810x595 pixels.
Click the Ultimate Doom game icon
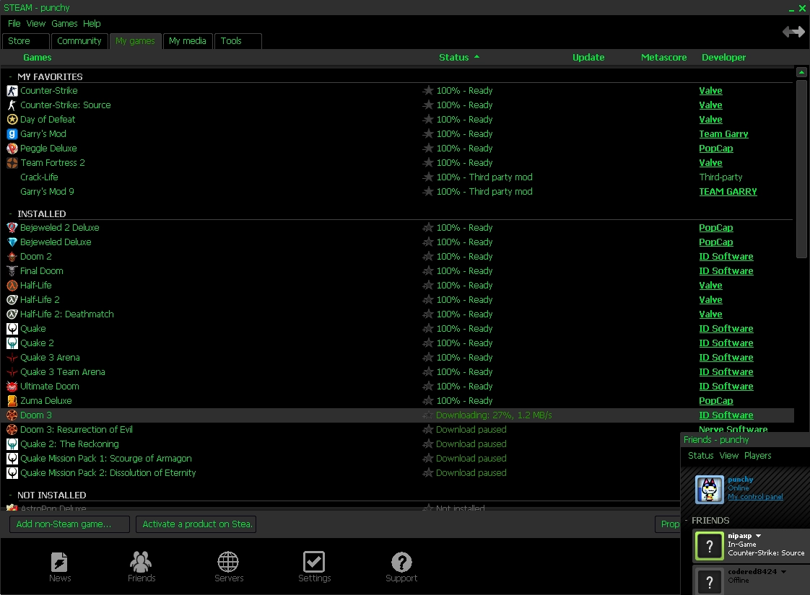point(12,387)
